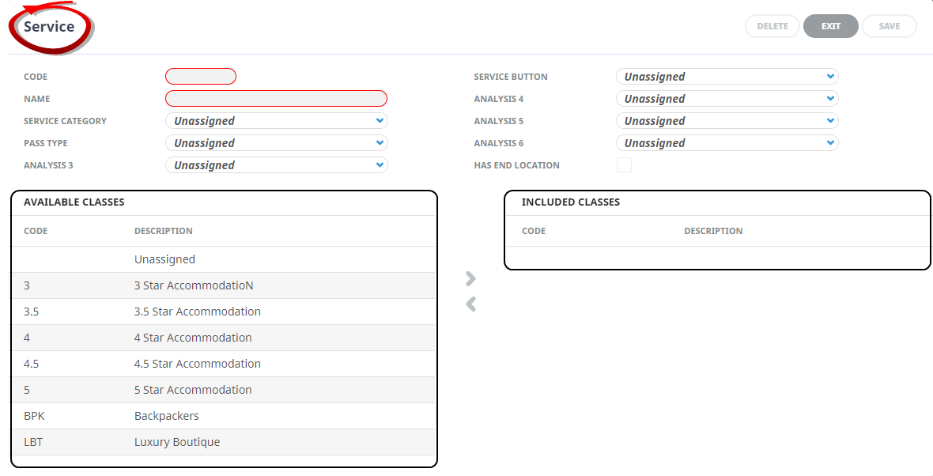
Task: Choose the Luxury Boutique class row
Action: tap(224, 442)
